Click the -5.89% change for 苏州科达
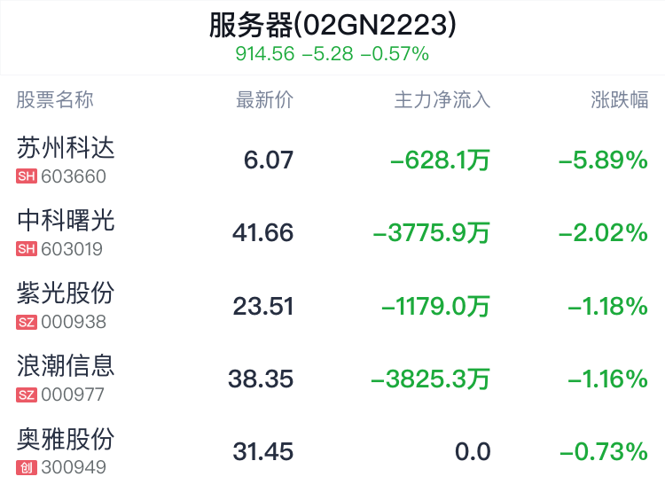 coord(604,160)
